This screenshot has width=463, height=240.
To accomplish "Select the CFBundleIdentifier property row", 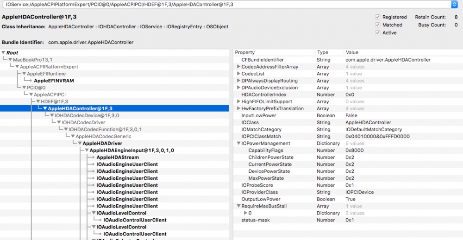I will pyautogui.click(x=348, y=60).
